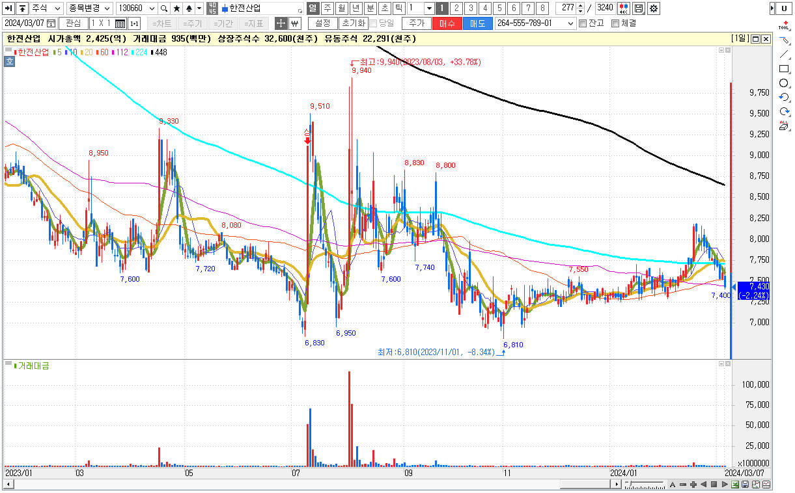Click the 관심 watchlist button
Viewport: 795px width, 493px height.
(x=73, y=23)
